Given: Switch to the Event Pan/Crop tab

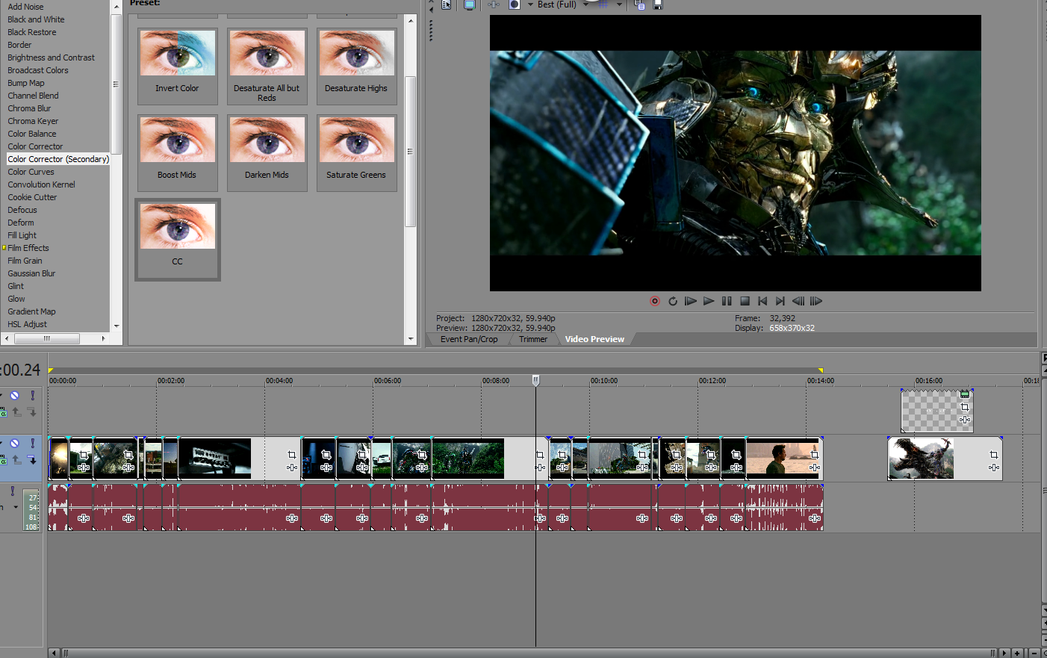Looking at the screenshot, I should tap(469, 339).
